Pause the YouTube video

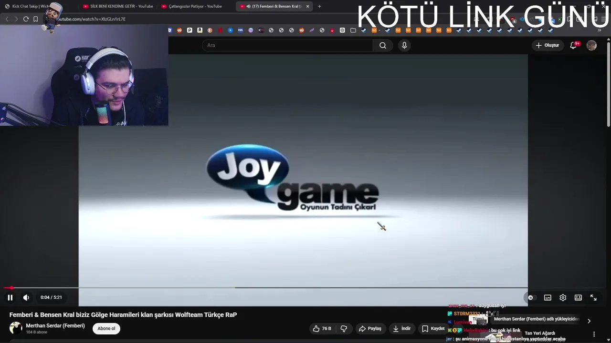10,297
